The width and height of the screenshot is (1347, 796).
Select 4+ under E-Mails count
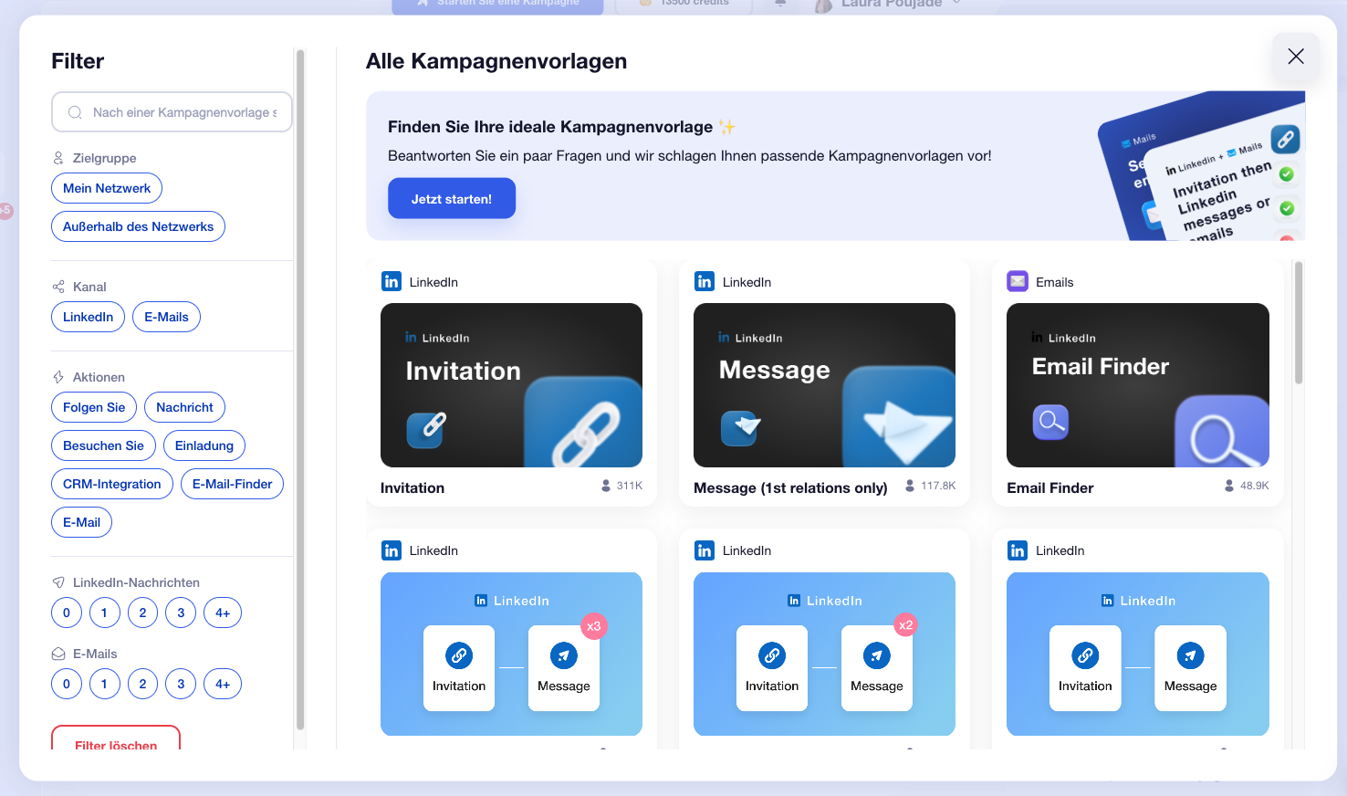pos(223,684)
